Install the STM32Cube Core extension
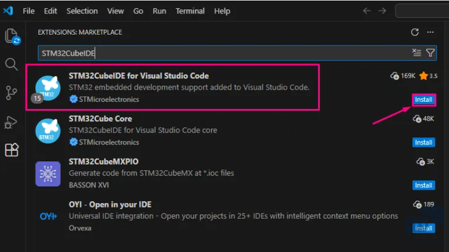Viewport: 449px width, 252px height. (423, 142)
